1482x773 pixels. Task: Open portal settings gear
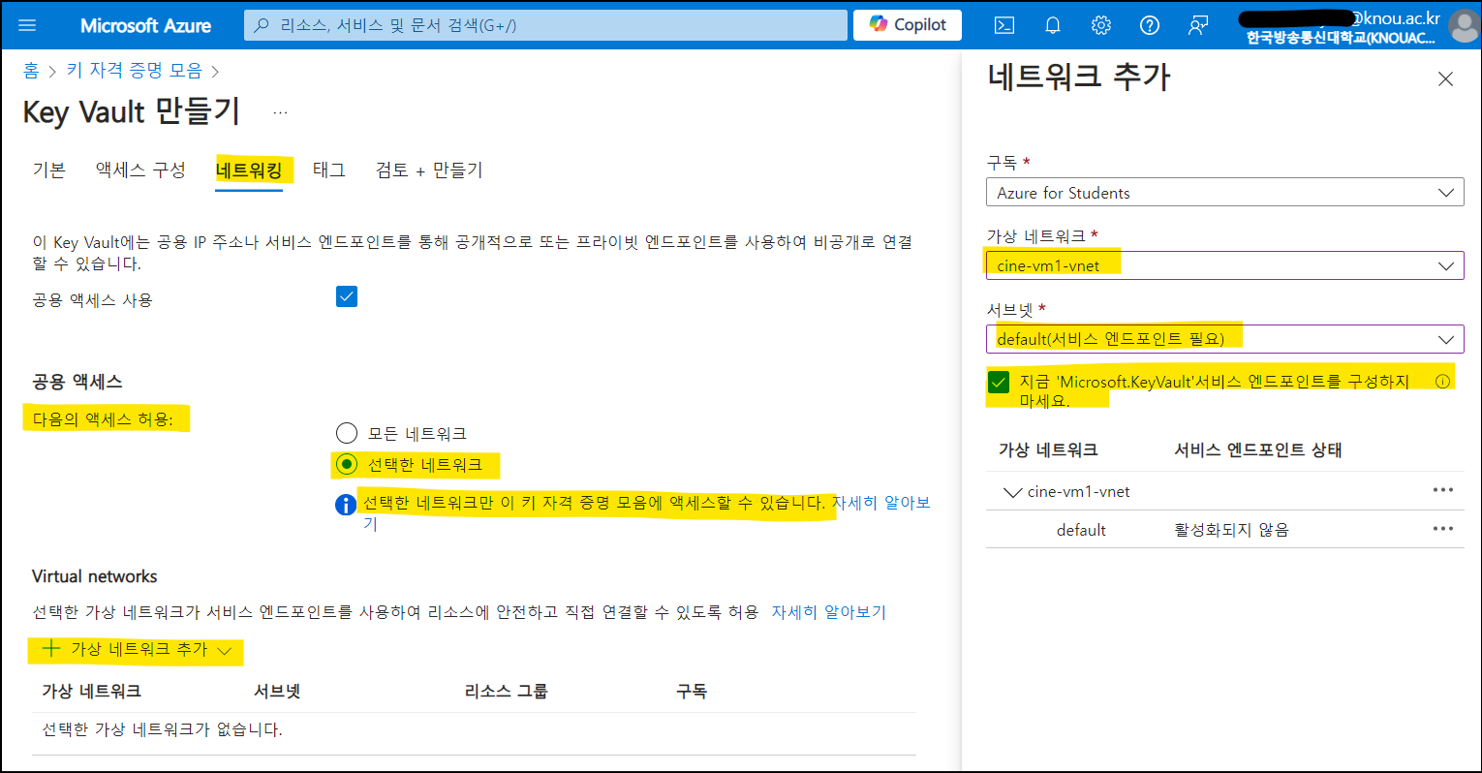pos(1101,25)
